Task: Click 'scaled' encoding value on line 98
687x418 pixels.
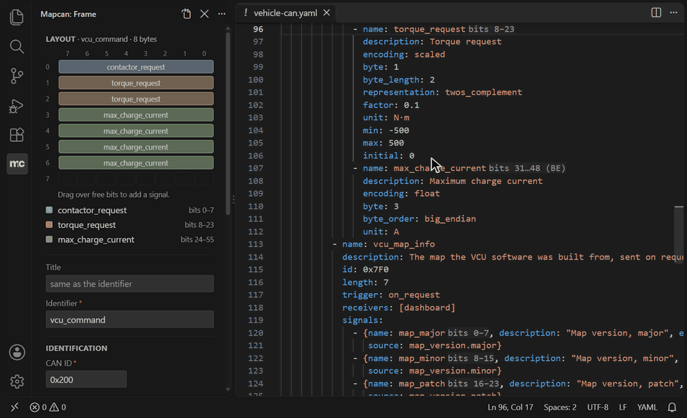Action: (x=429, y=54)
